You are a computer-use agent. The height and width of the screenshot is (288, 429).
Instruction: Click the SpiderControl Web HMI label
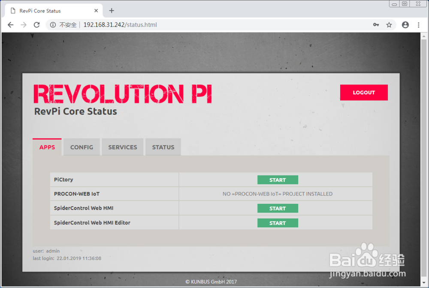coord(84,208)
